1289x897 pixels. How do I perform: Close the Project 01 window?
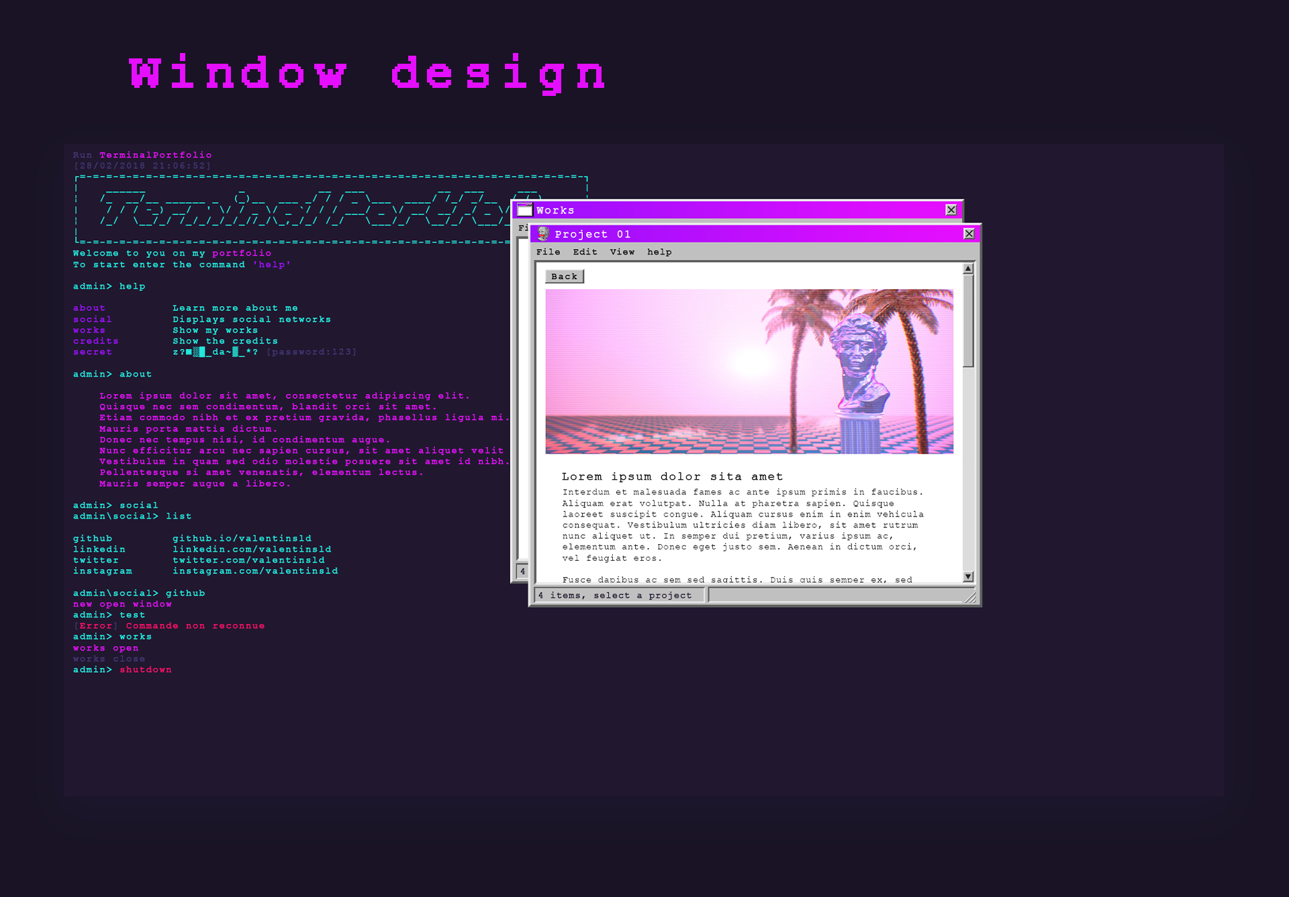[969, 233]
